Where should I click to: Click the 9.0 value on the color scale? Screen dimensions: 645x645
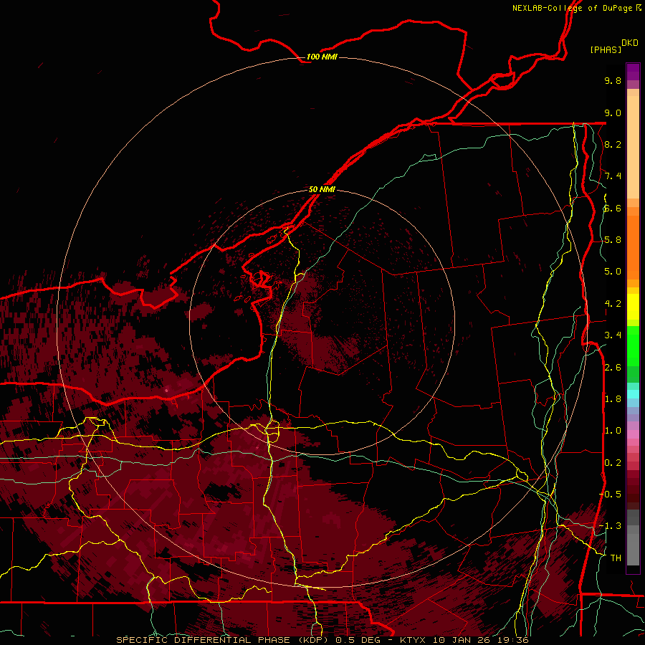pyautogui.click(x=613, y=113)
